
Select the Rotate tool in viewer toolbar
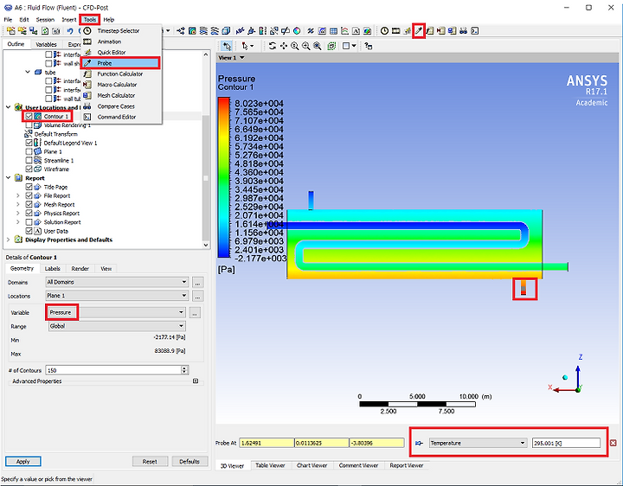tap(273, 46)
